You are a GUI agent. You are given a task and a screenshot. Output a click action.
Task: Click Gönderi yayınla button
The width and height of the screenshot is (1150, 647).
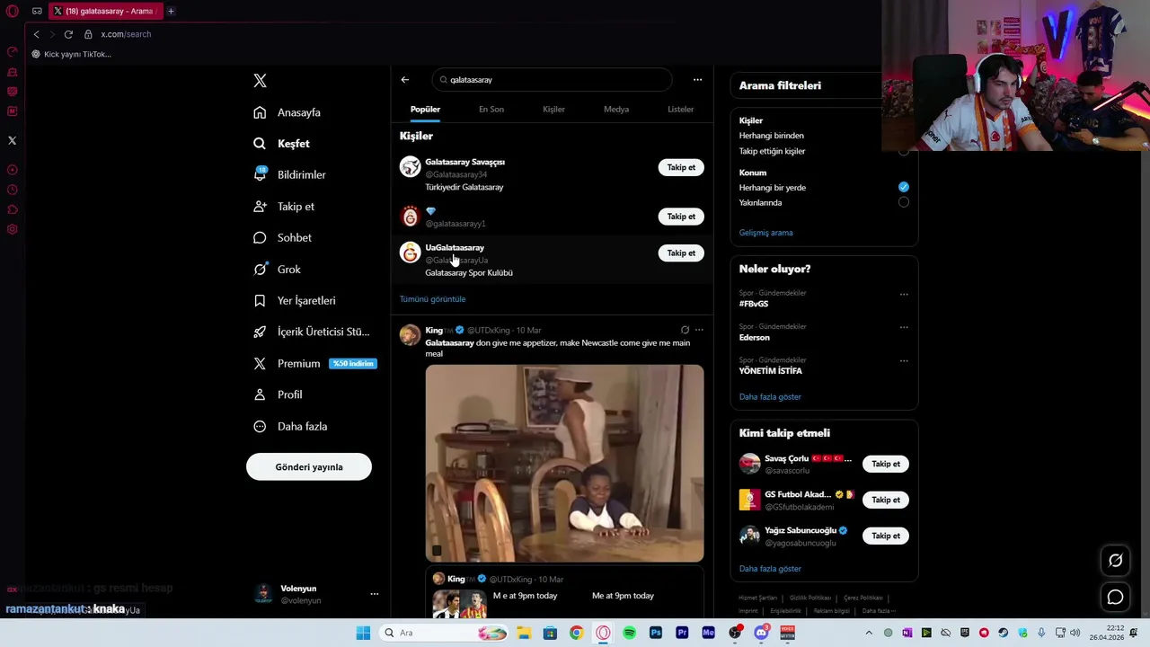coord(309,467)
